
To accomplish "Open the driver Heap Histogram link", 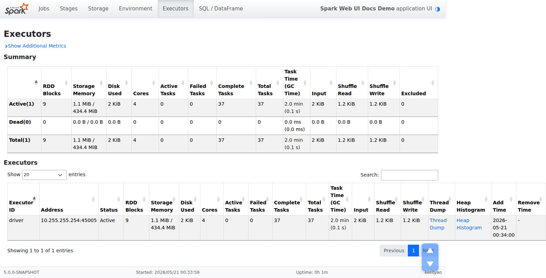I will click(469, 224).
